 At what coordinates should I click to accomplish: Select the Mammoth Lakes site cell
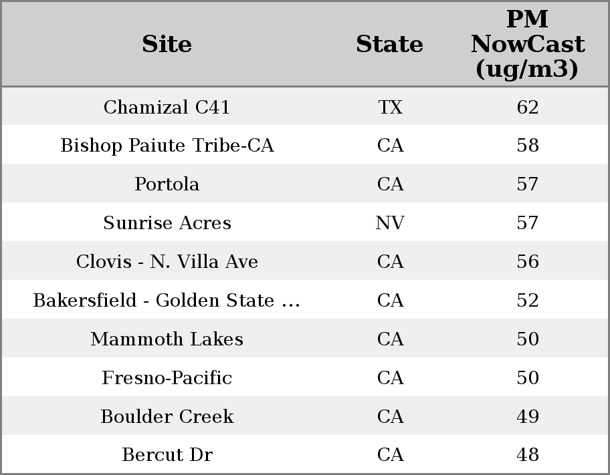[167, 339]
